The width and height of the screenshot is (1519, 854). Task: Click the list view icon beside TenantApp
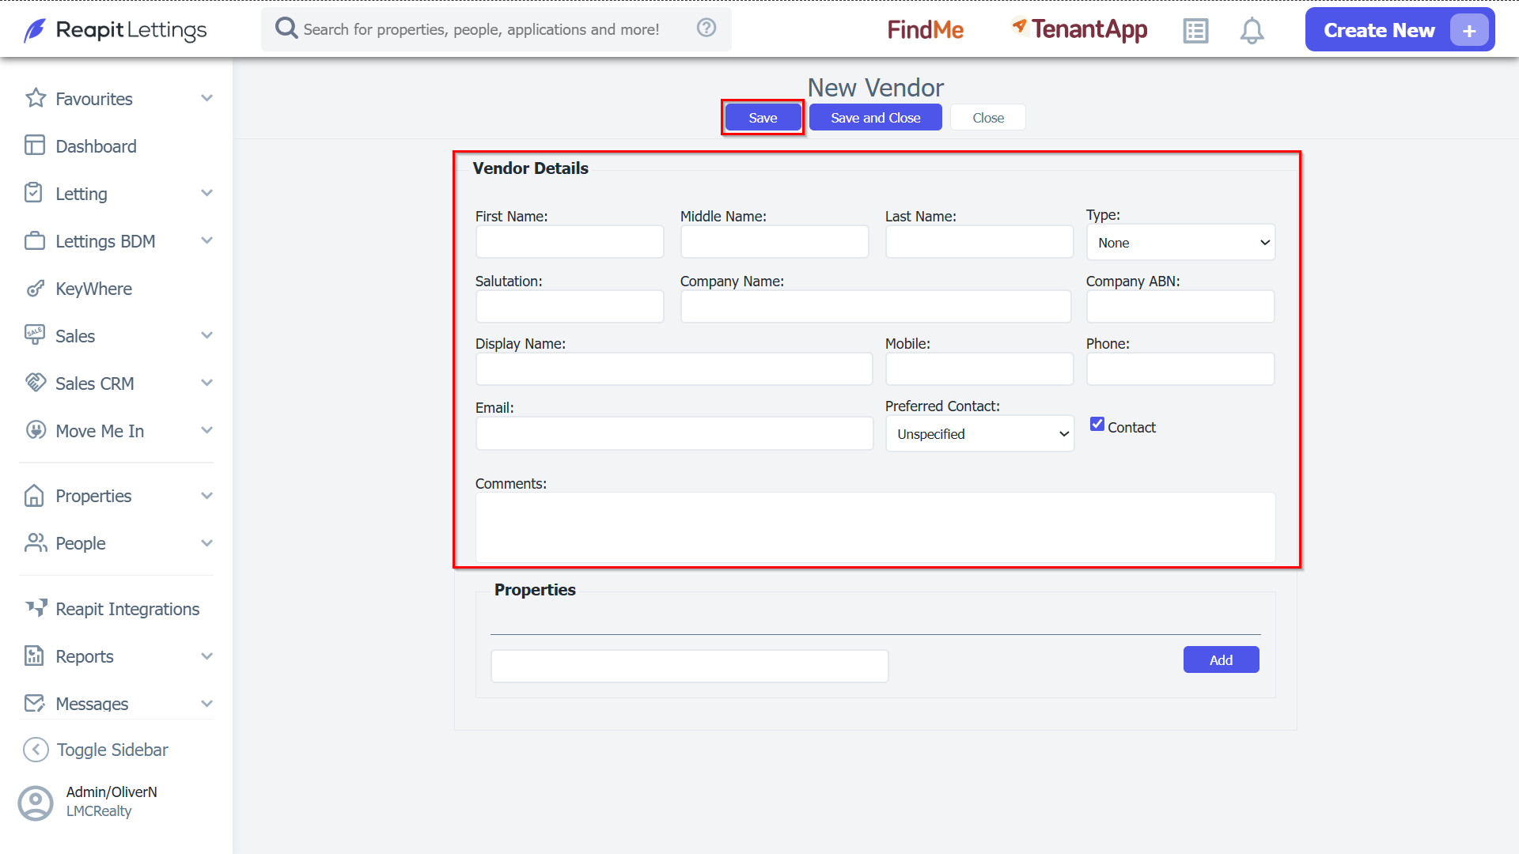point(1195,31)
